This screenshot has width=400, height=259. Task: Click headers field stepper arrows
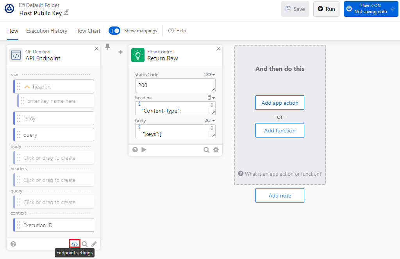(212, 105)
